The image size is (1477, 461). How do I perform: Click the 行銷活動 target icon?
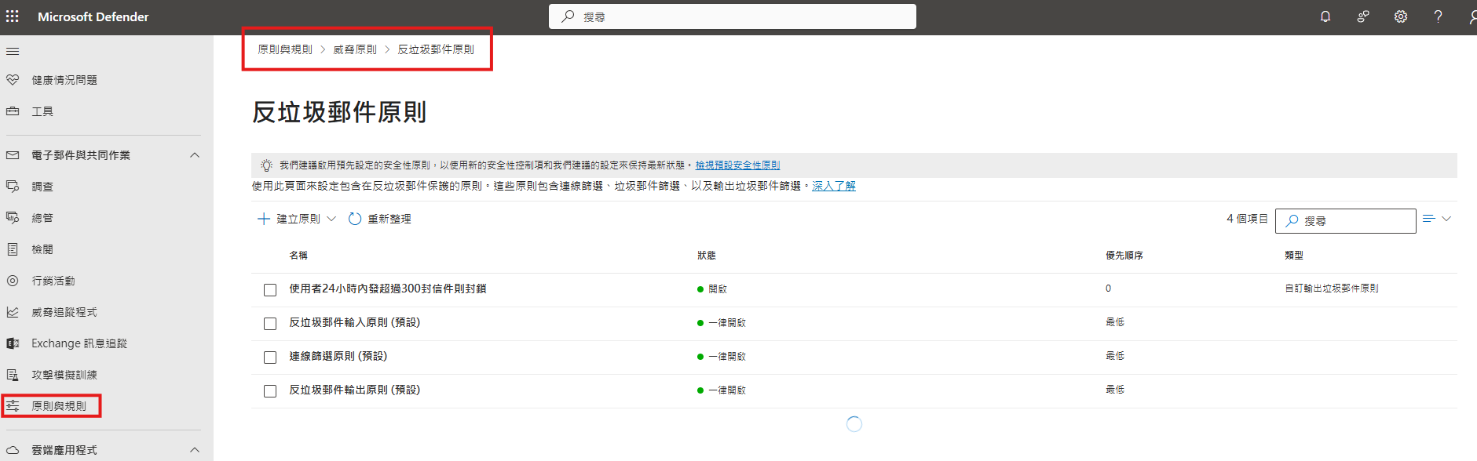[x=13, y=281]
